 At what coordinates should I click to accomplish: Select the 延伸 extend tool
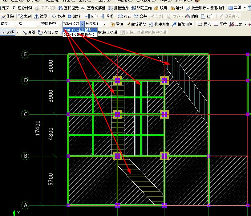tap(91, 16)
